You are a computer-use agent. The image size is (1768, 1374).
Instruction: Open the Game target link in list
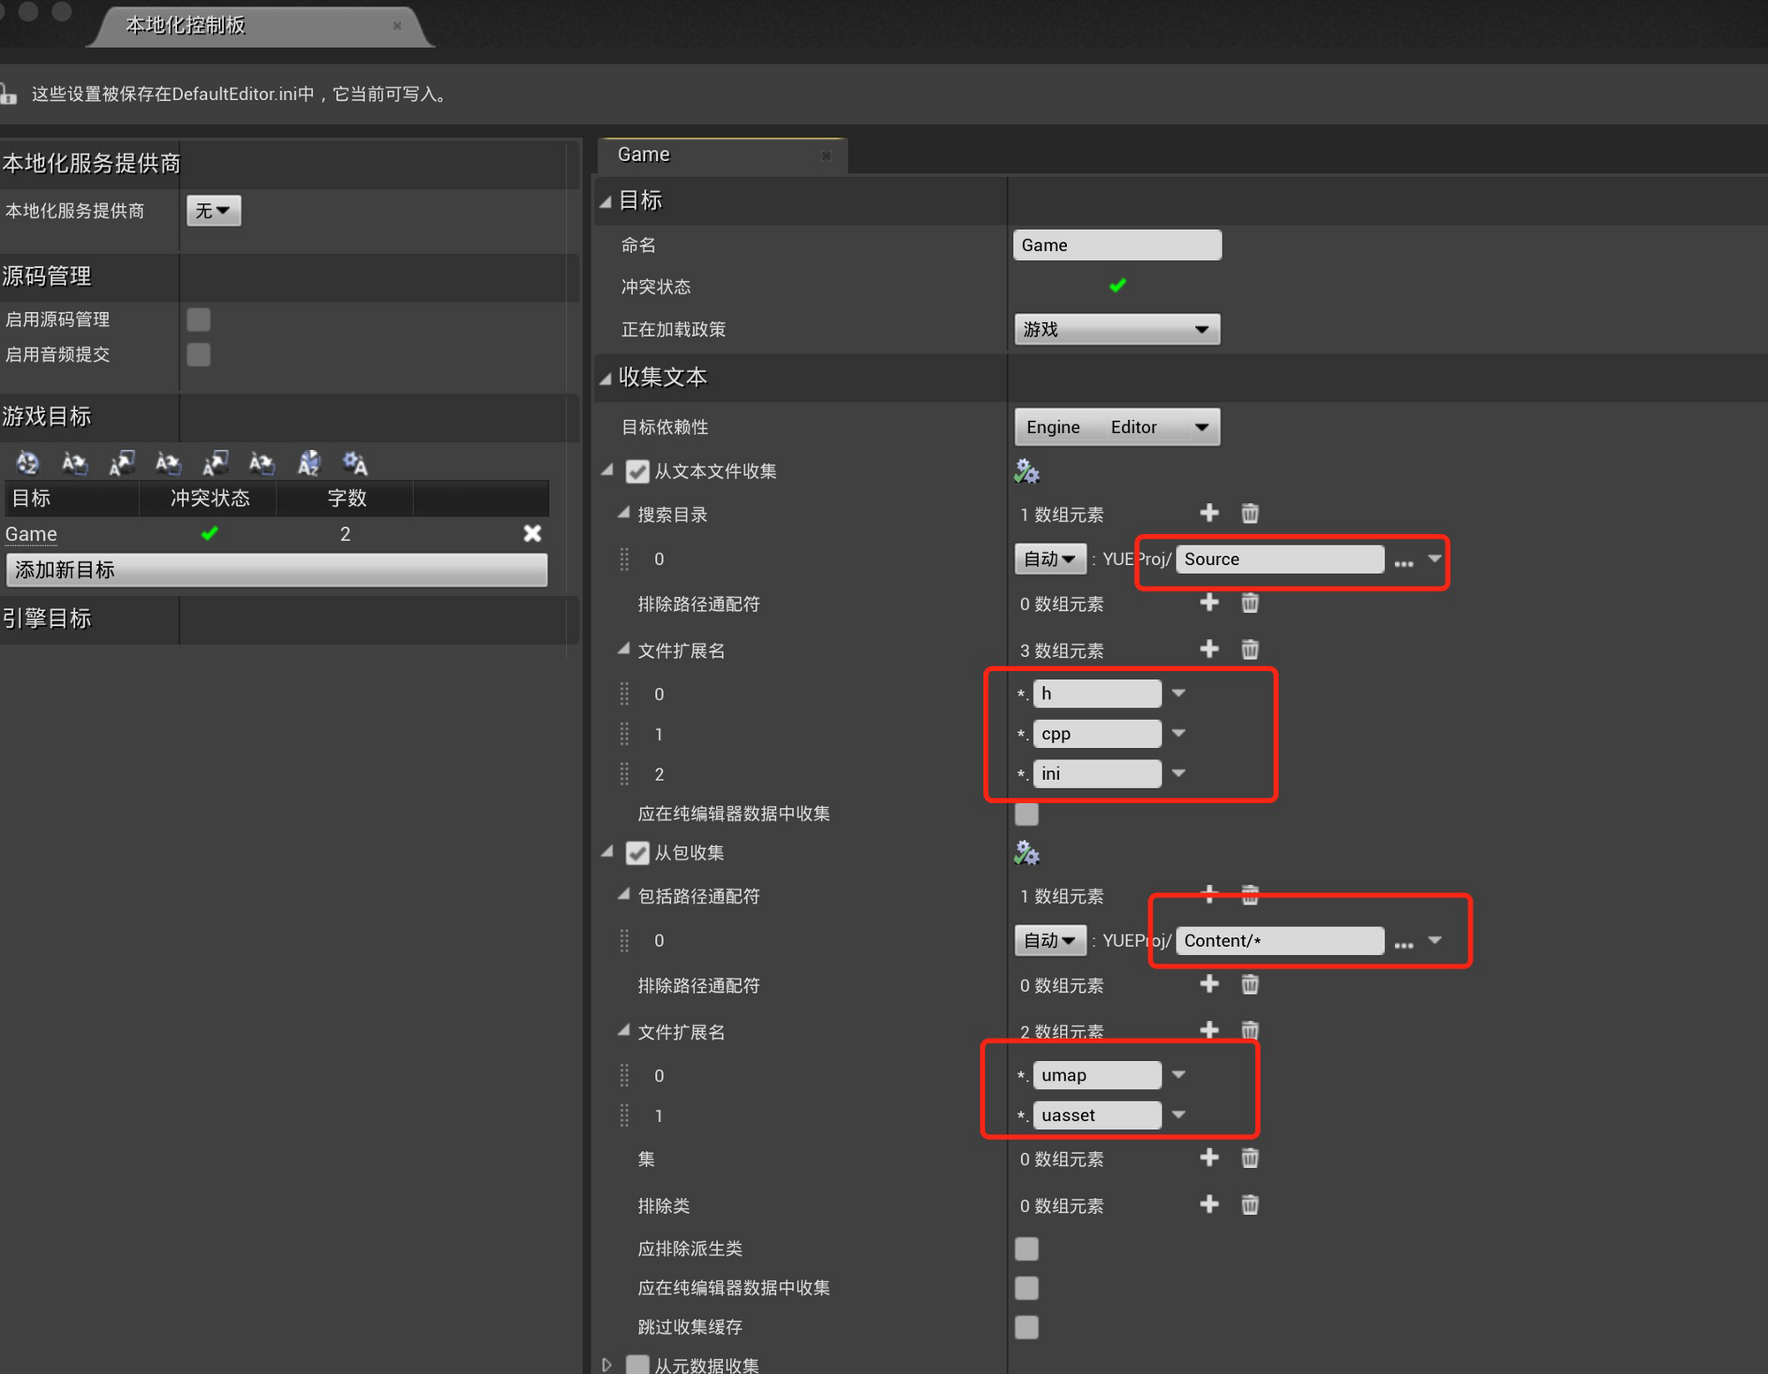pyautogui.click(x=31, y=534)
